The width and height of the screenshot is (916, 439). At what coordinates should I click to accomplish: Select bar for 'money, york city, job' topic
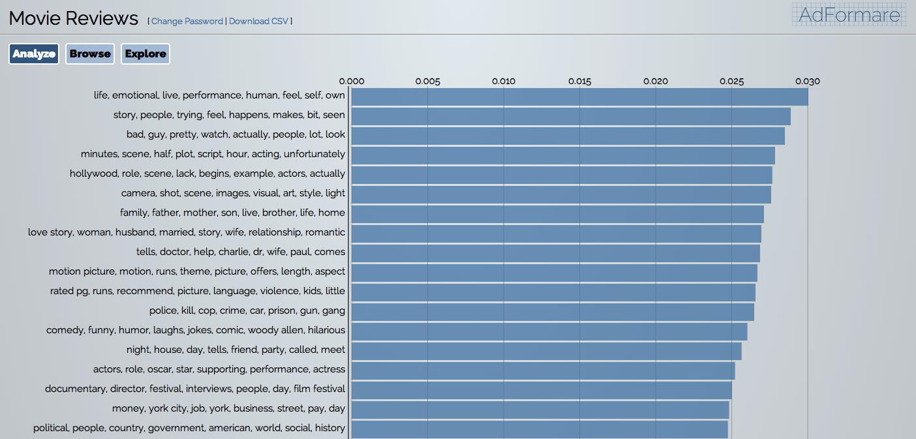[x=540, y=410]
